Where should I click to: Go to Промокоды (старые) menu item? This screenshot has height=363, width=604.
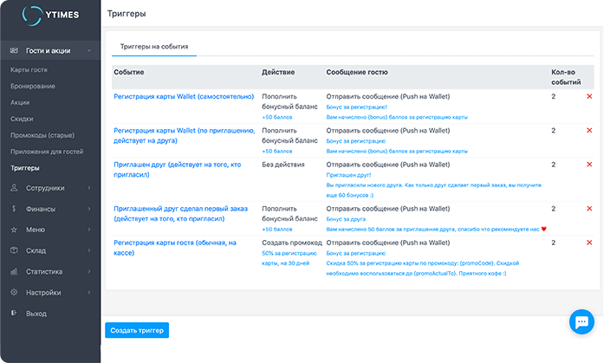click(x=42, y=134)
